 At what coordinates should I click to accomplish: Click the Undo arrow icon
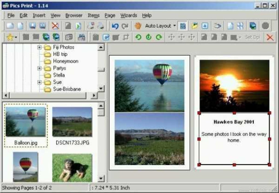coord(115,26)
